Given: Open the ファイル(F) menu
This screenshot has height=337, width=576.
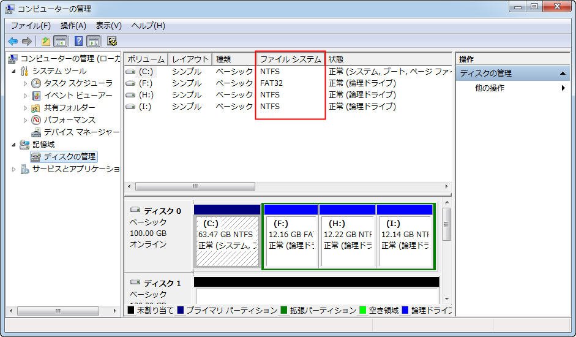Looking at the screenshot, I should click(31, 25).
